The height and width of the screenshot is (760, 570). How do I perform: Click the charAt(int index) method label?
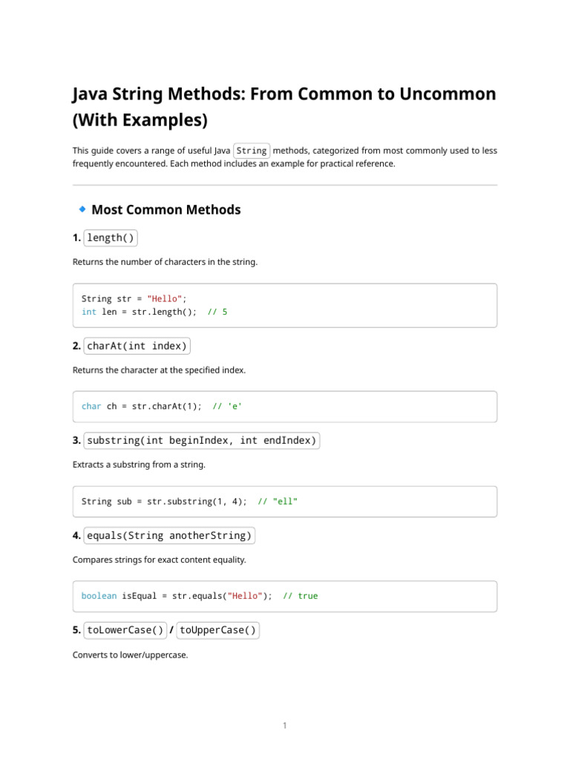coord(137,346)
